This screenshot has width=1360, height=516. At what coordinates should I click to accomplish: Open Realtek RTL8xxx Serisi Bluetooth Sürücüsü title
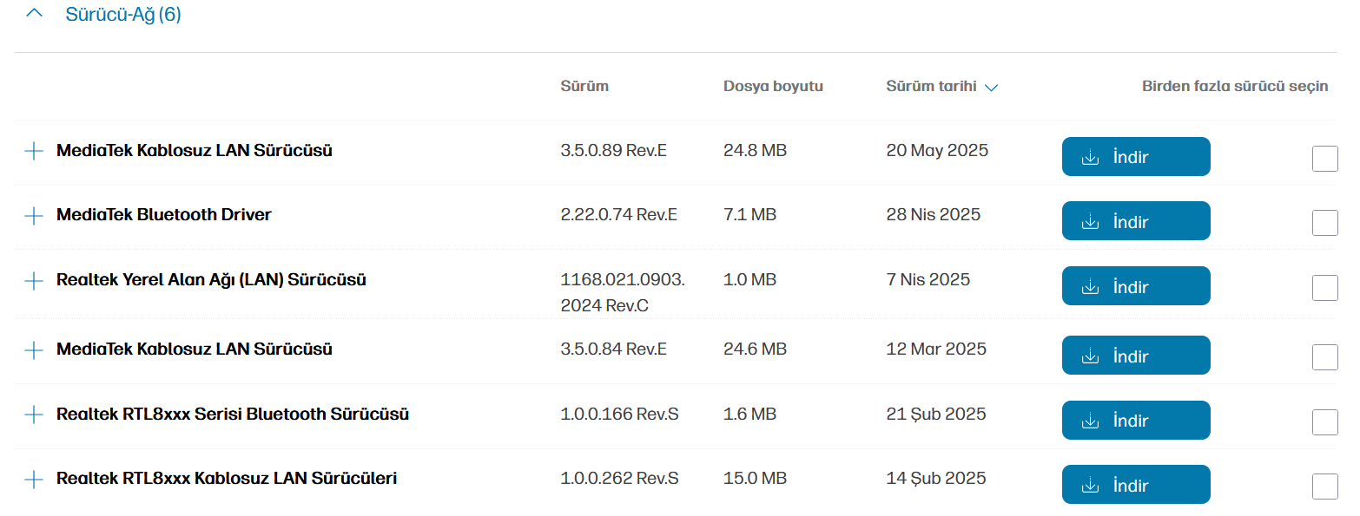[233, 415]
